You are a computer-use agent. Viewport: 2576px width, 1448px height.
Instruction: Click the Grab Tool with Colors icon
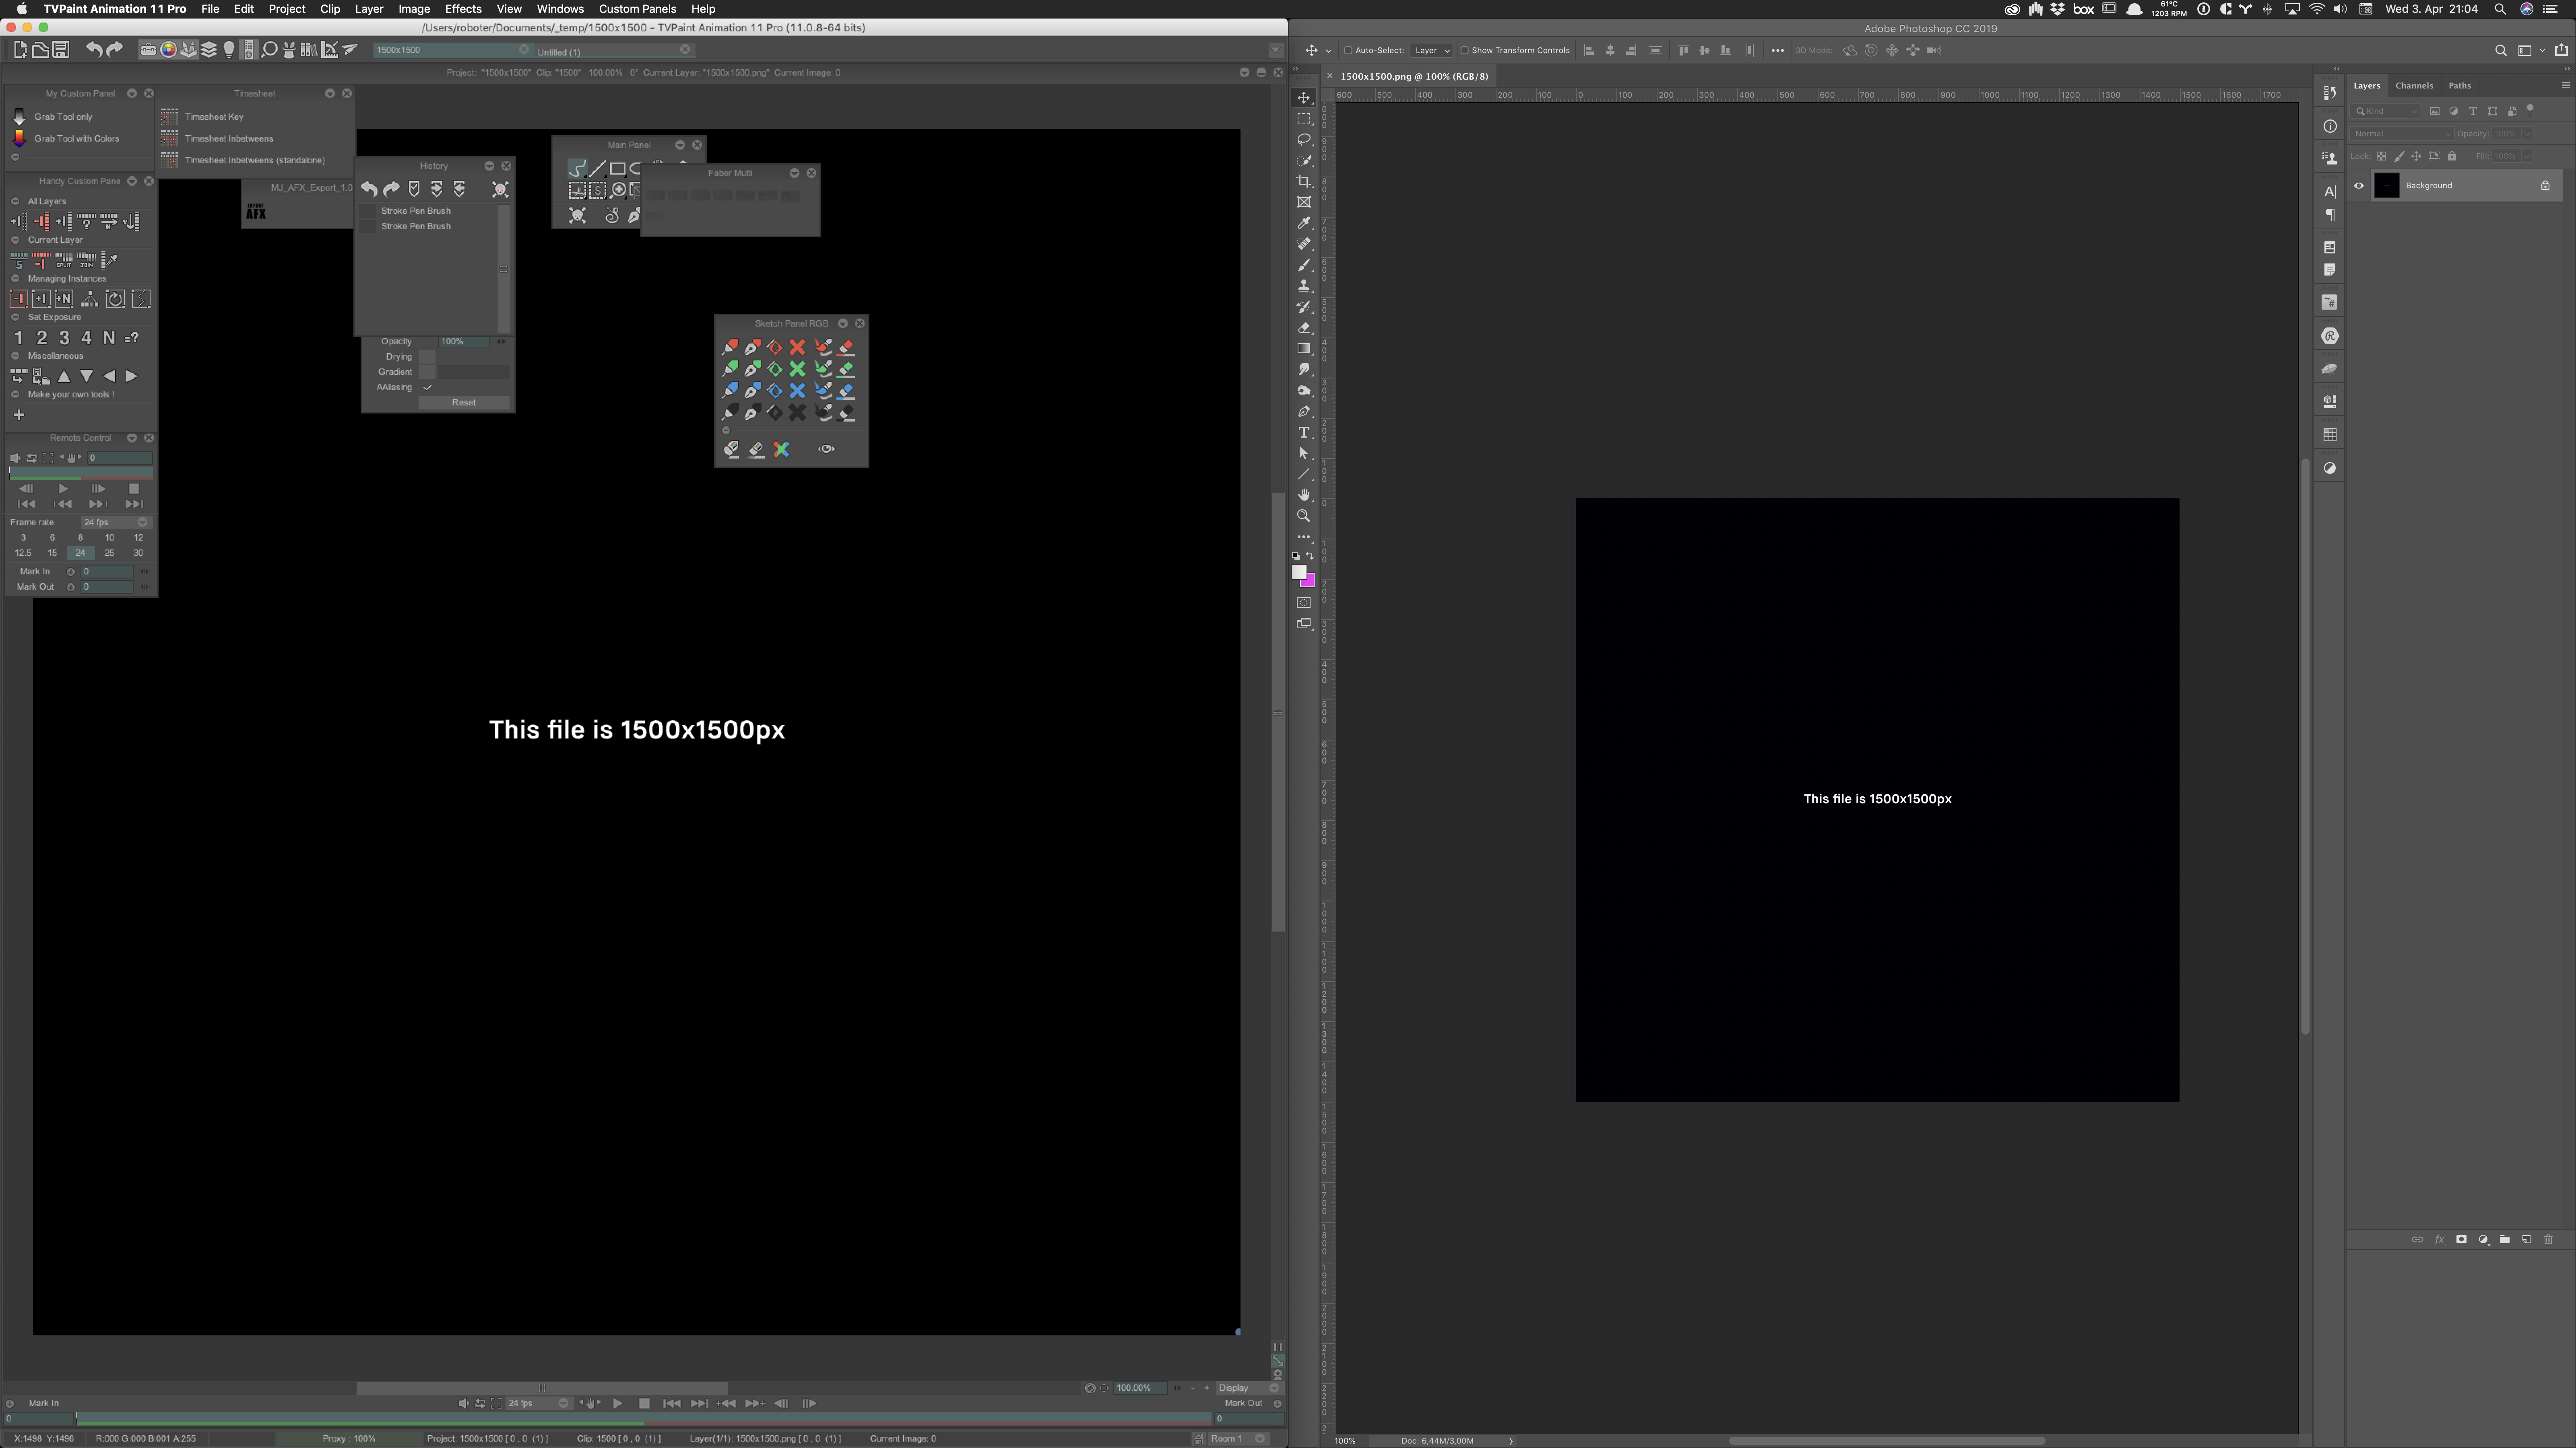19,139
